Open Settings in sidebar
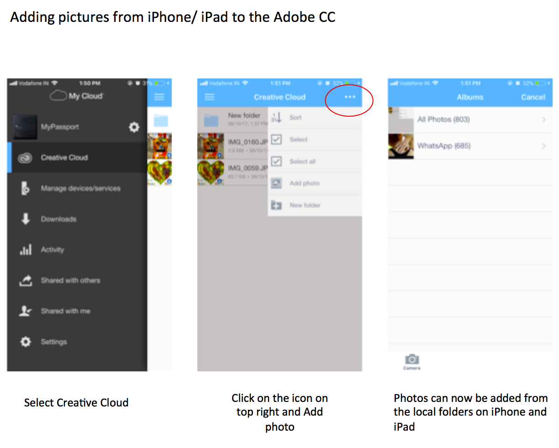 coord(77,342)
